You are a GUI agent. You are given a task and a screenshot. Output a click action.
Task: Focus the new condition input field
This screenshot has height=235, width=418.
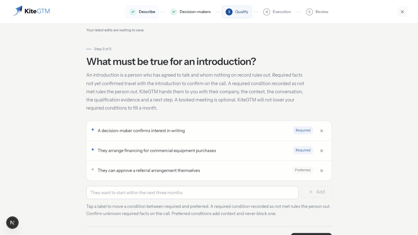point(192,193)
